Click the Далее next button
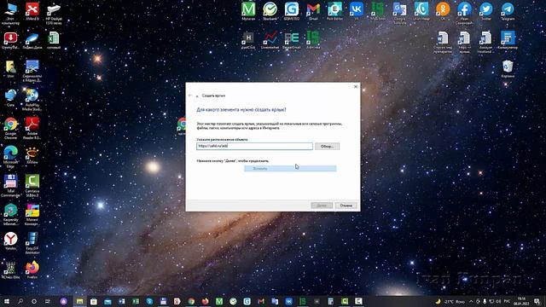The image size is (546, 307). 322,206
